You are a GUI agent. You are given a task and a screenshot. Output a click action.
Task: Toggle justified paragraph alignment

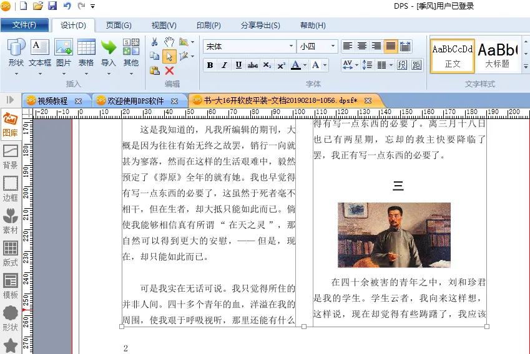(x=391, y=46)
